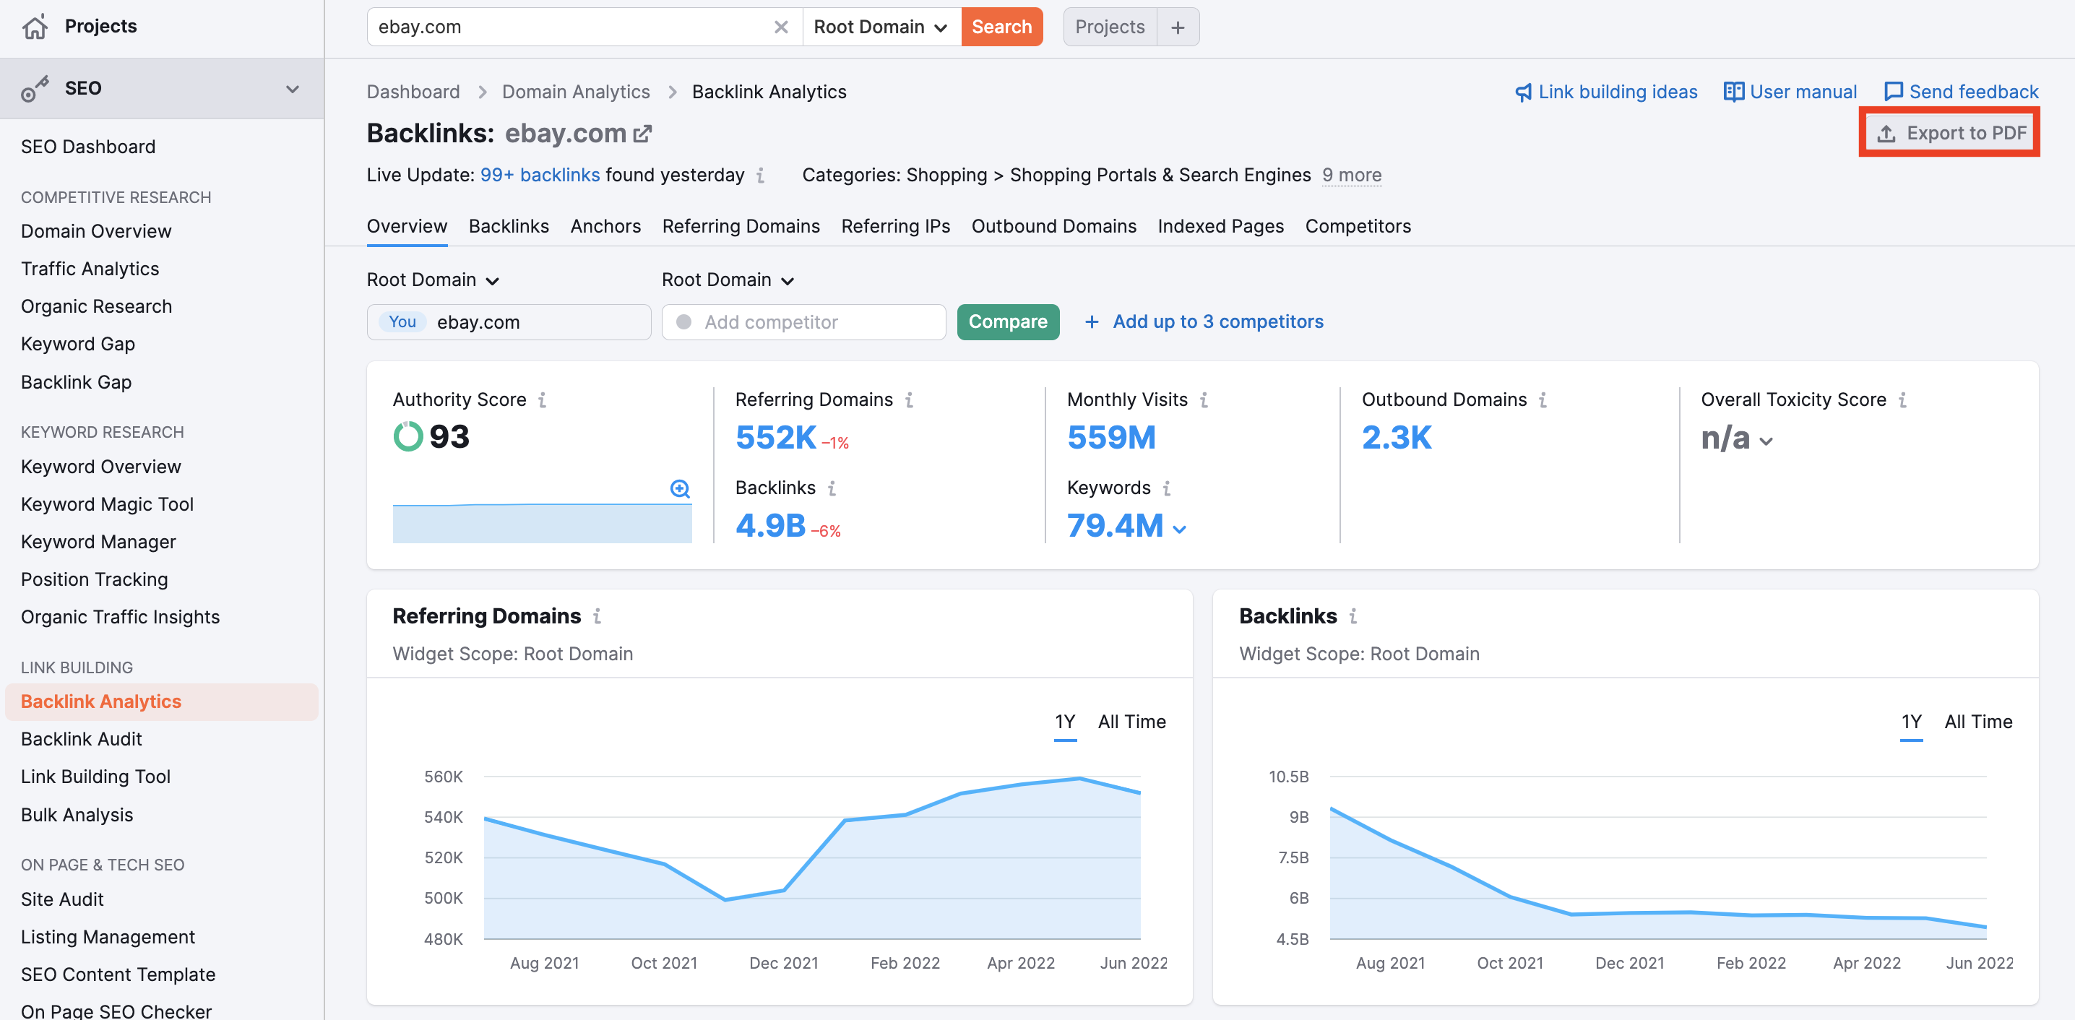Click 4.9B backlinks value

coord(770,526)
